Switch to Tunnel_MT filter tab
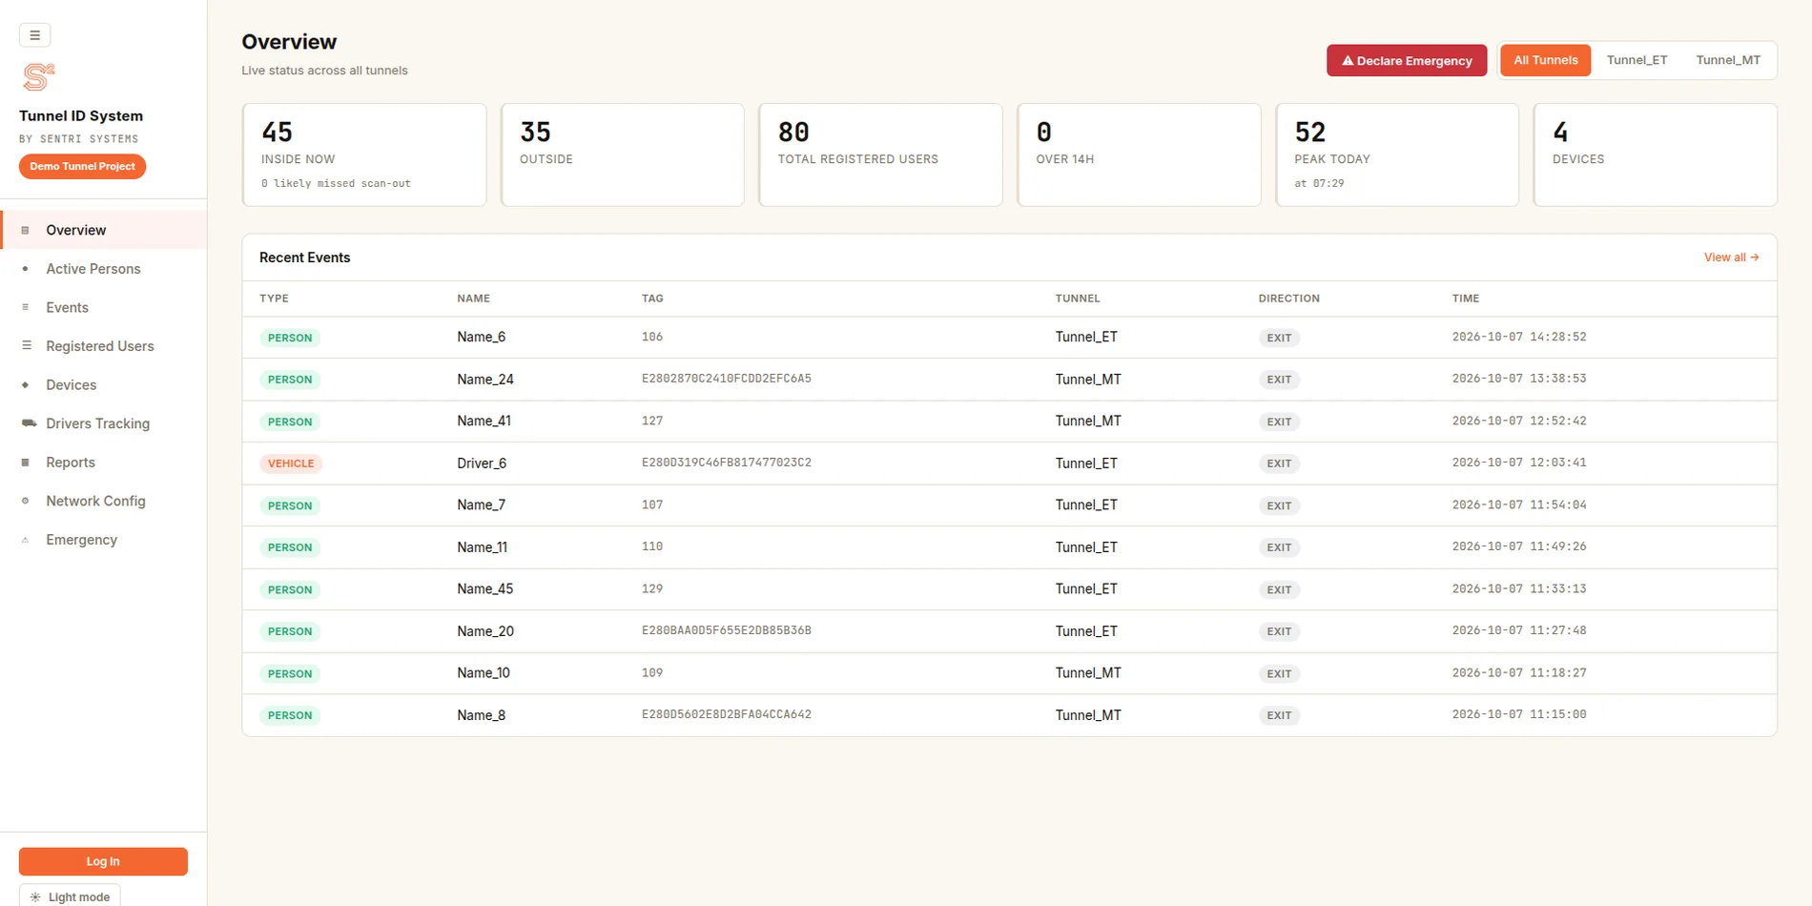This screenshot has height=906, width=1812. click(1727, 60)
